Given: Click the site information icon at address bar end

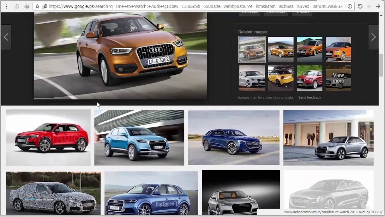Looking at the screenshot, I should (x=350, y=6).
